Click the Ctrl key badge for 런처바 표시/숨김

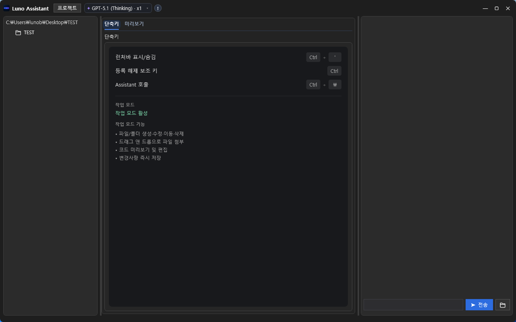pos(313,57)
